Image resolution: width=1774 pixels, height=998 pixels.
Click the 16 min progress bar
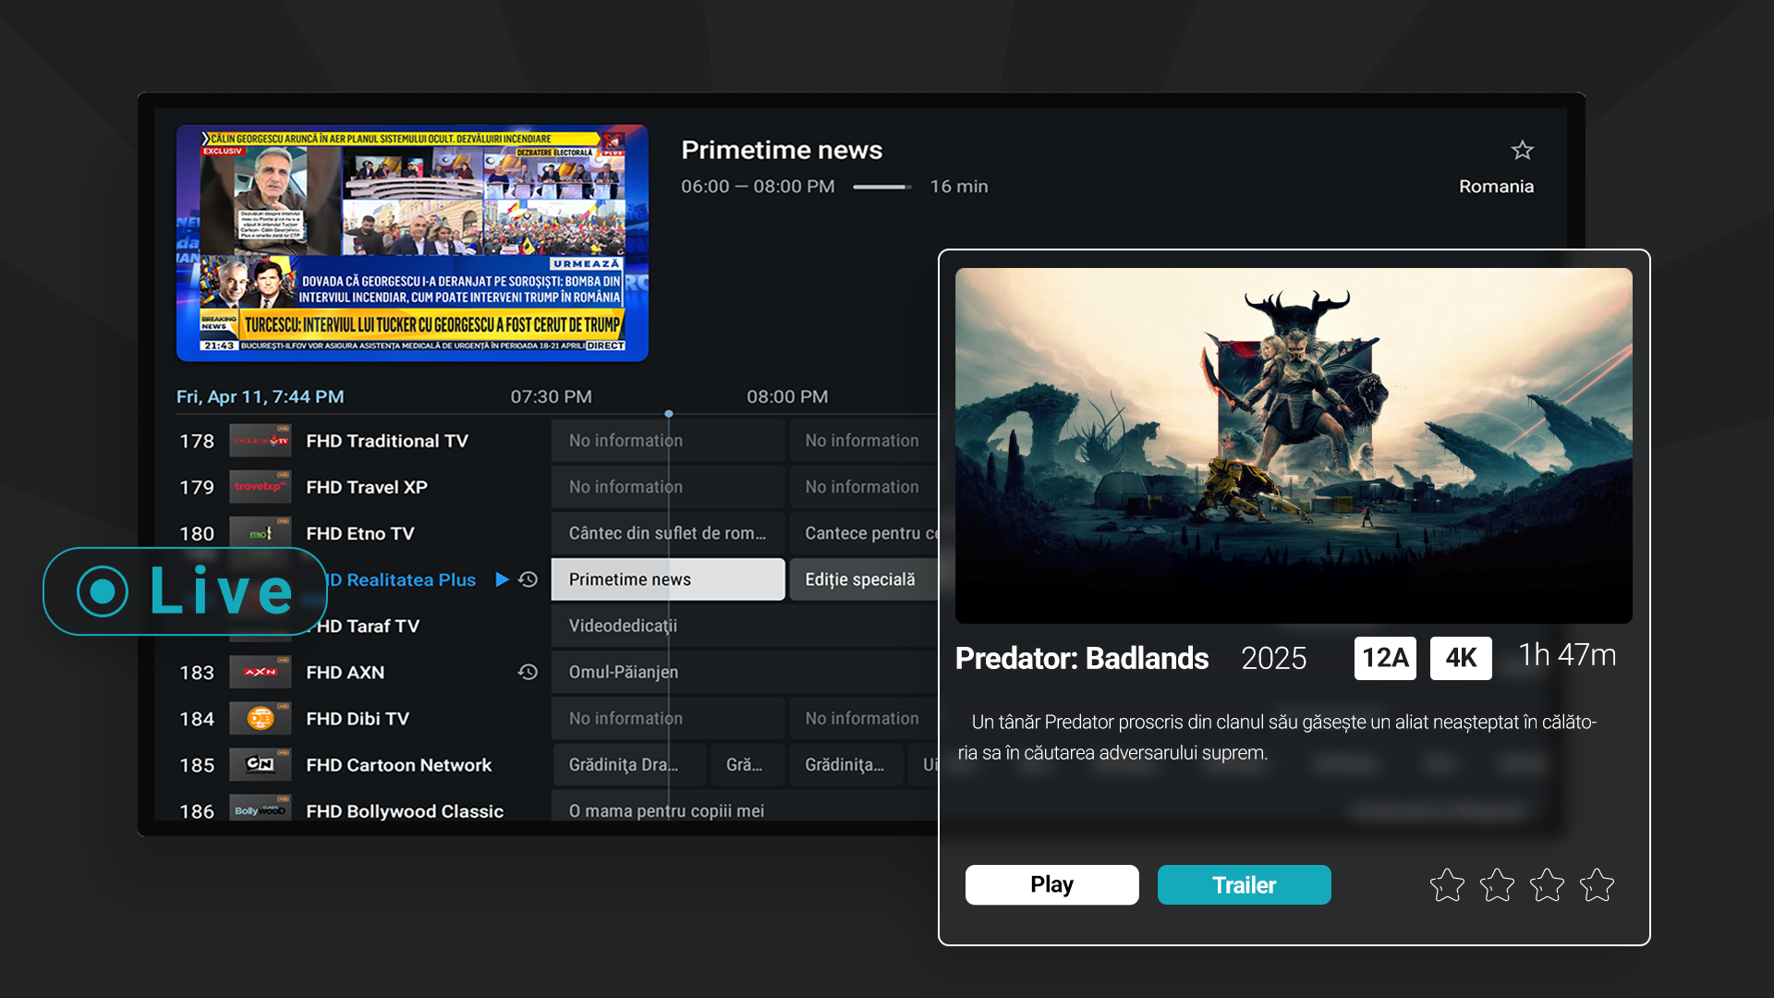point(881,186)
